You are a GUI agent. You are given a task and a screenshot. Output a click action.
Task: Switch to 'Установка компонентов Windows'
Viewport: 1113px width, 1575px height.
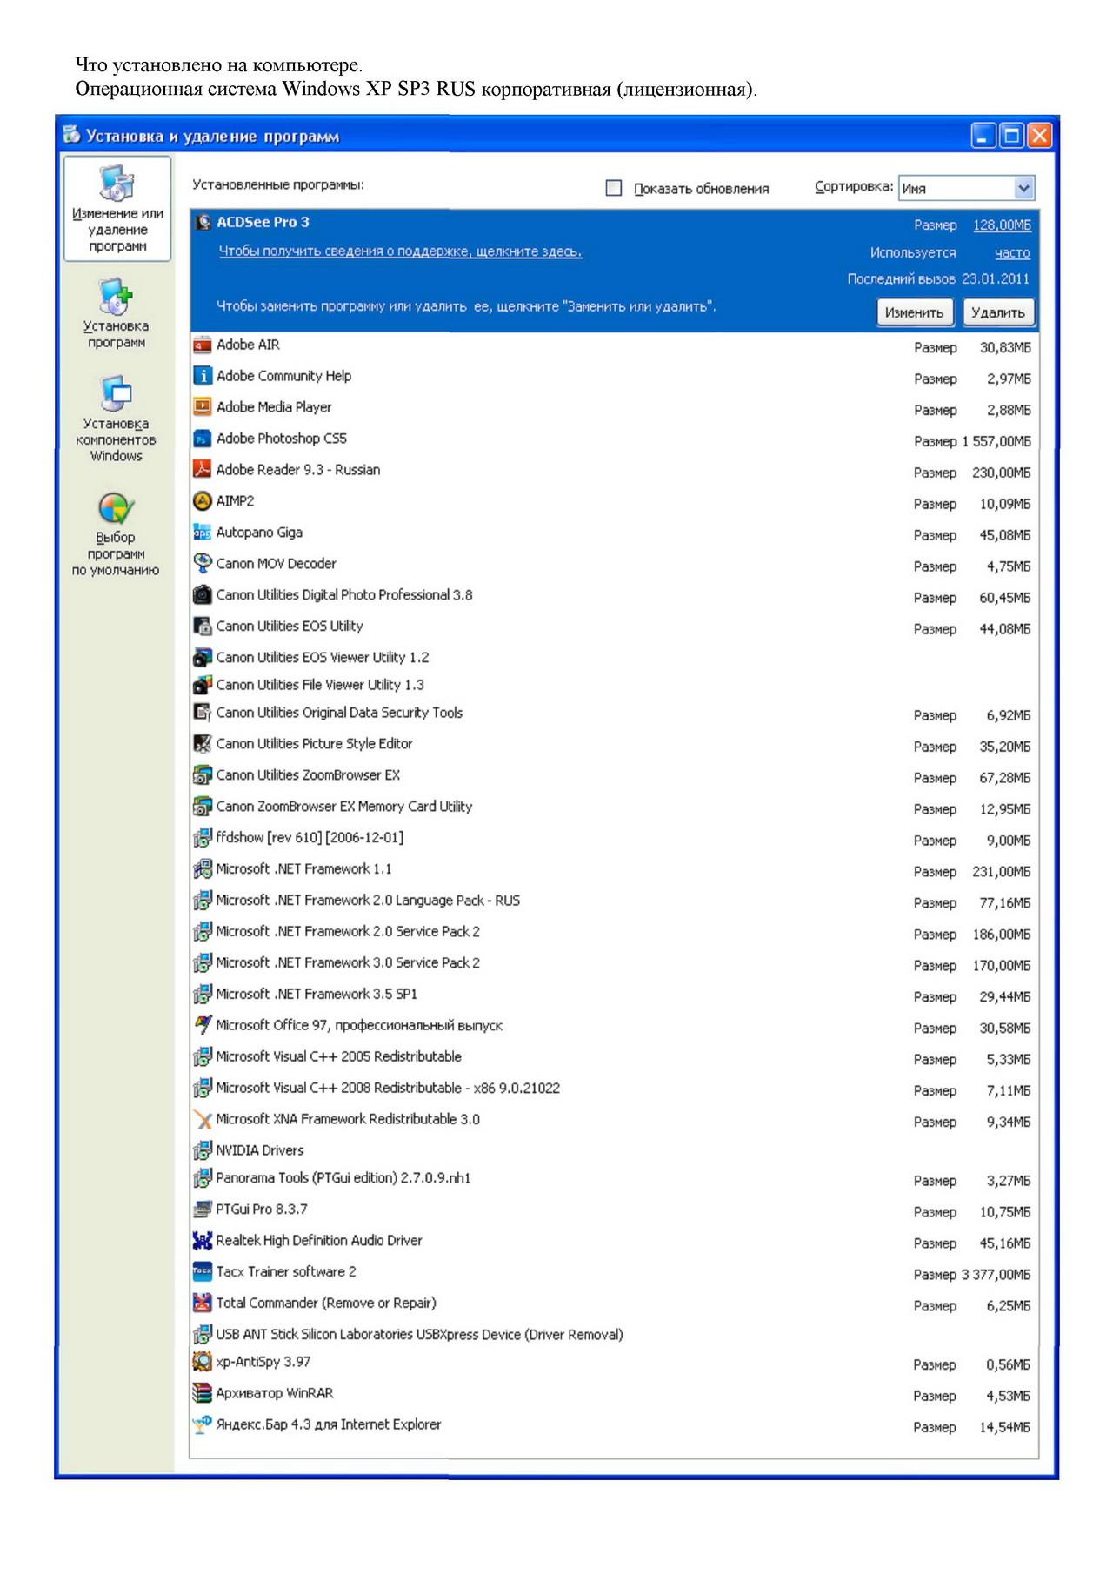coord(117,419)
